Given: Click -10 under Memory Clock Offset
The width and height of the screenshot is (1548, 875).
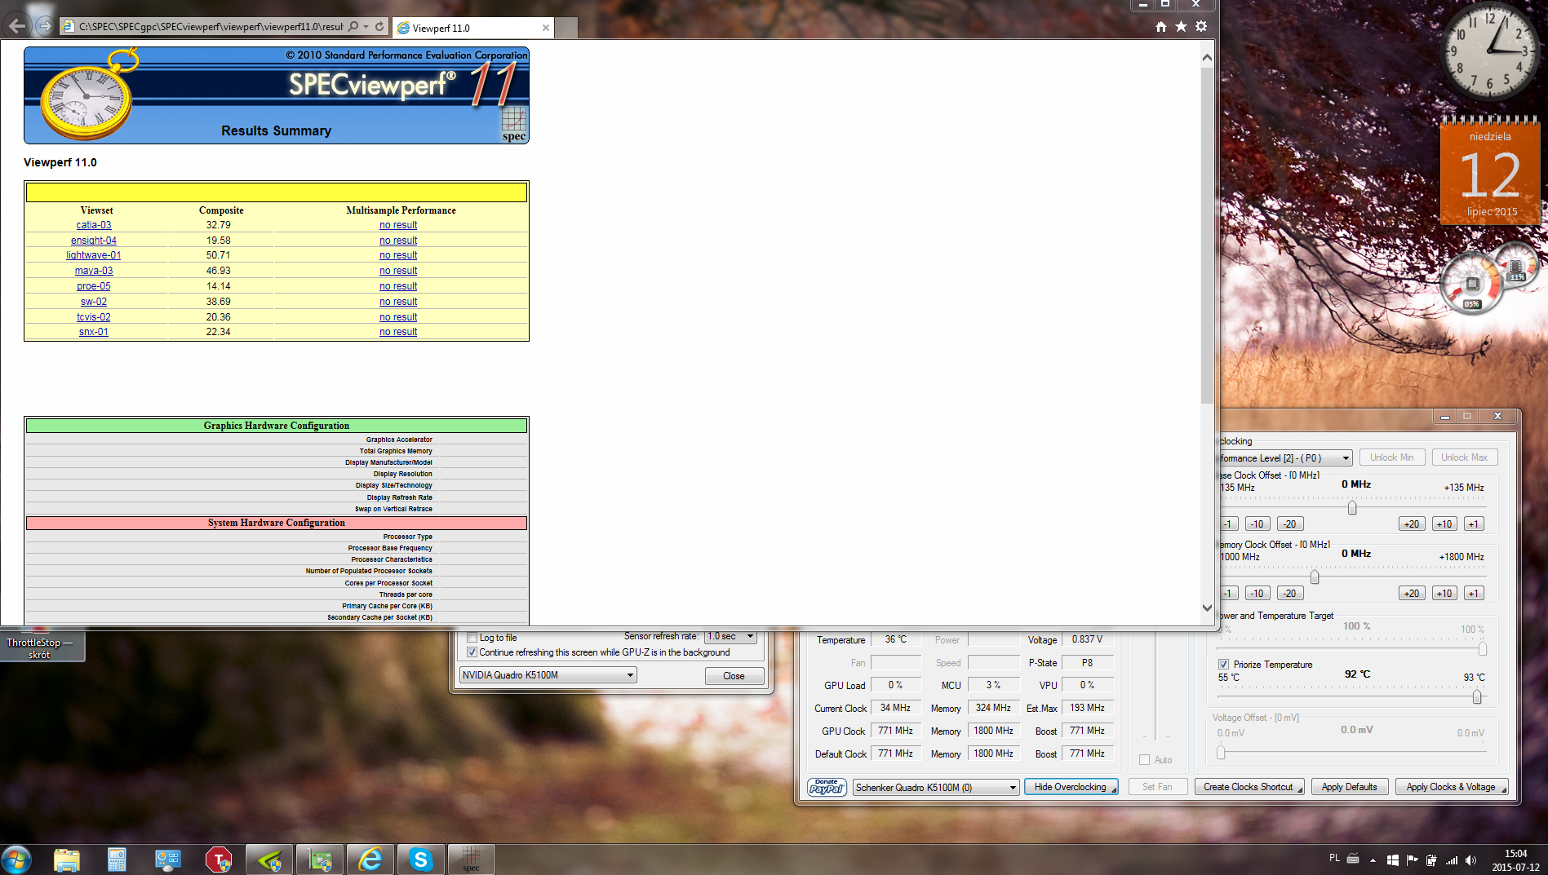Looking at the screenshot, I should point(1257,594).
